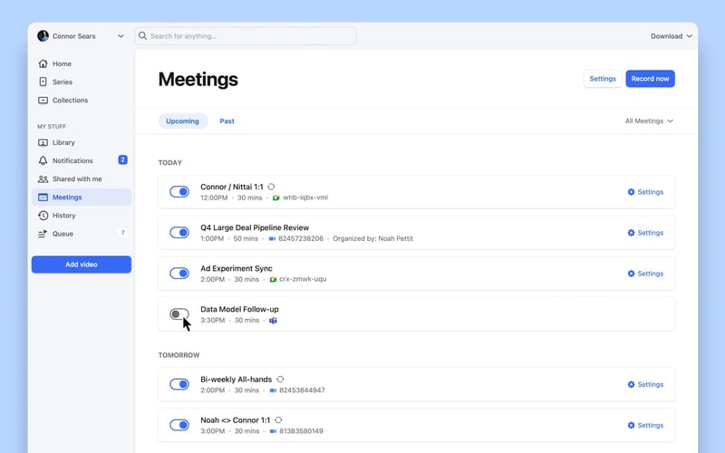Image resolution: width=725 pixels, height=453 pixels.
Task: Click the Collections icon in sidebar
Action: tap(43, 101)
